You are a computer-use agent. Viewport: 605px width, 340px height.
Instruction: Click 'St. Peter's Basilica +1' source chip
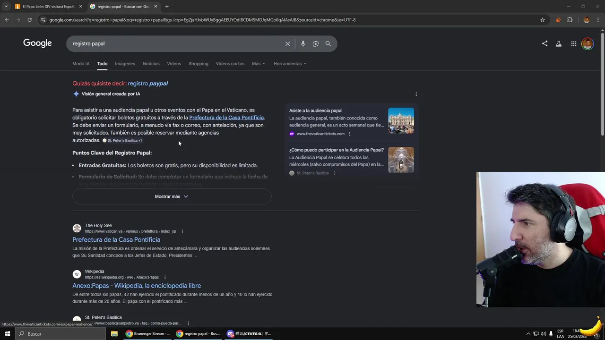point(122,141)
